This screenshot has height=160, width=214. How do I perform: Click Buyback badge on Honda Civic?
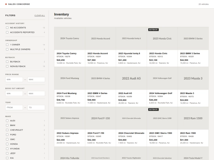pyautogui.click(x=153, y=30)
